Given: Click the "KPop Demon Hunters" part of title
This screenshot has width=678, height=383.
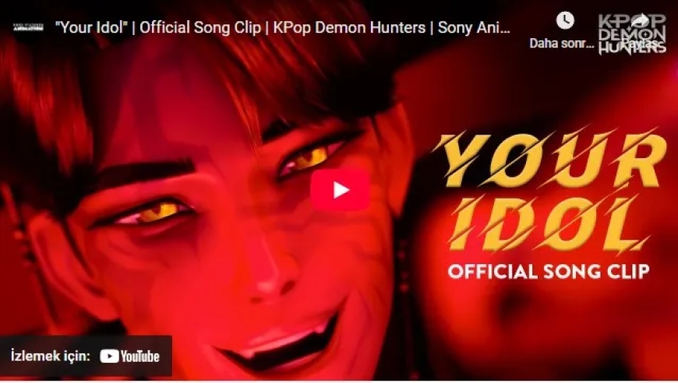Looking at the screenshot, I should tap(349, 27).
